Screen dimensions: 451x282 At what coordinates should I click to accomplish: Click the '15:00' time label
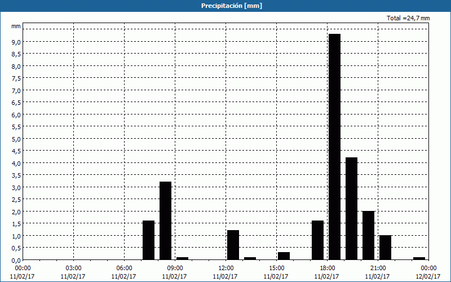point(276,268)
